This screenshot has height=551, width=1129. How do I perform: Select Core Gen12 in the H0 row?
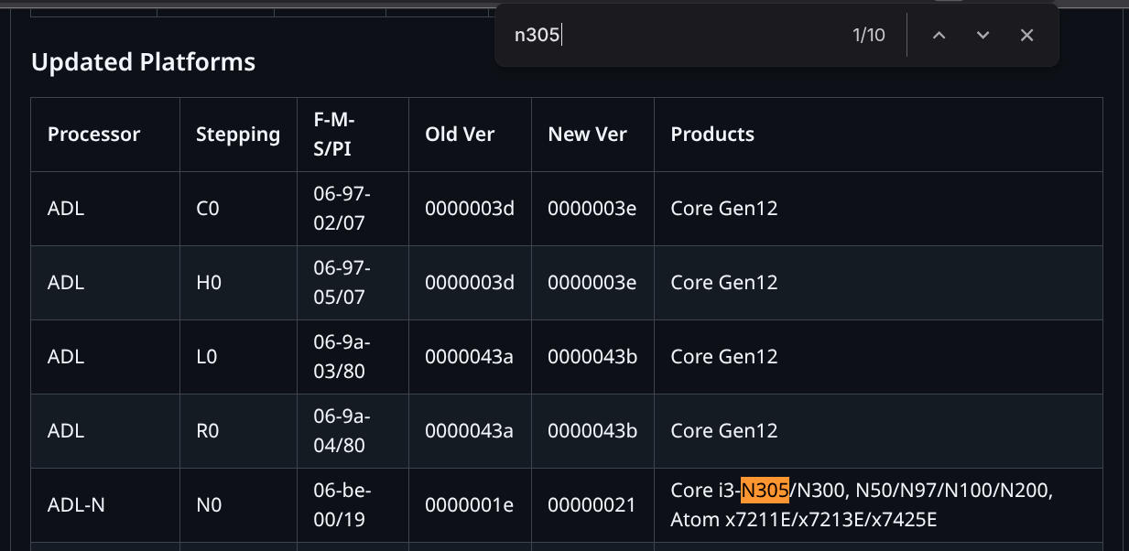point(724,283)
